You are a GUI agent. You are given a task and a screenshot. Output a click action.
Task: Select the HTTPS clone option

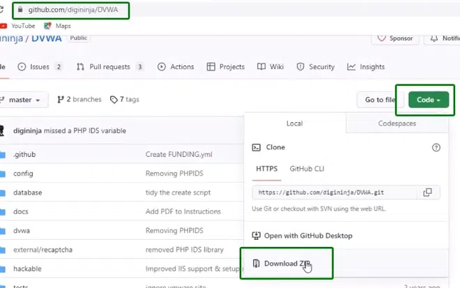(x=266, y=169)
